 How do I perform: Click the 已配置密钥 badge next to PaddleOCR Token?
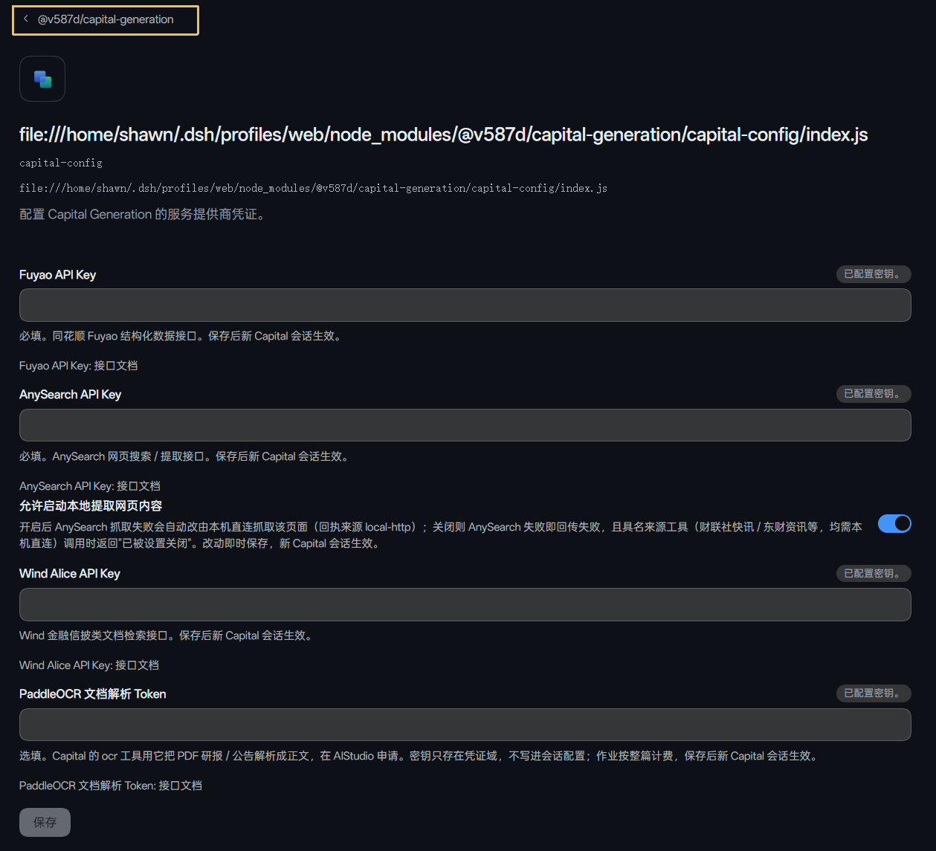(874, 693)
